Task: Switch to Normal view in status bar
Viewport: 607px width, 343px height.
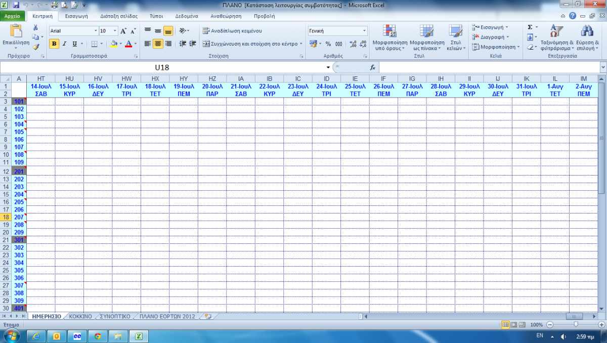Action: [x=504, y=324]
